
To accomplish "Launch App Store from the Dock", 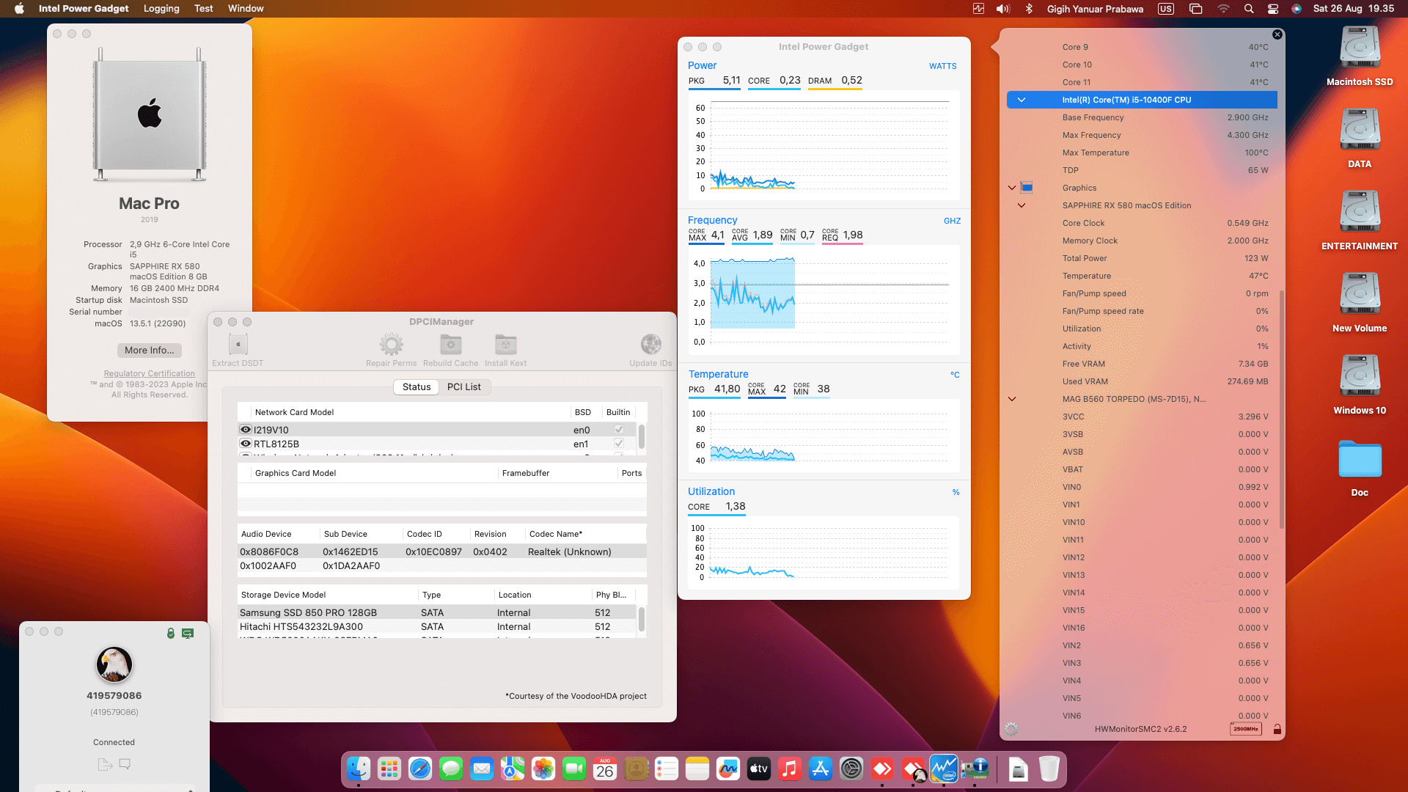I will click(821, 769).
